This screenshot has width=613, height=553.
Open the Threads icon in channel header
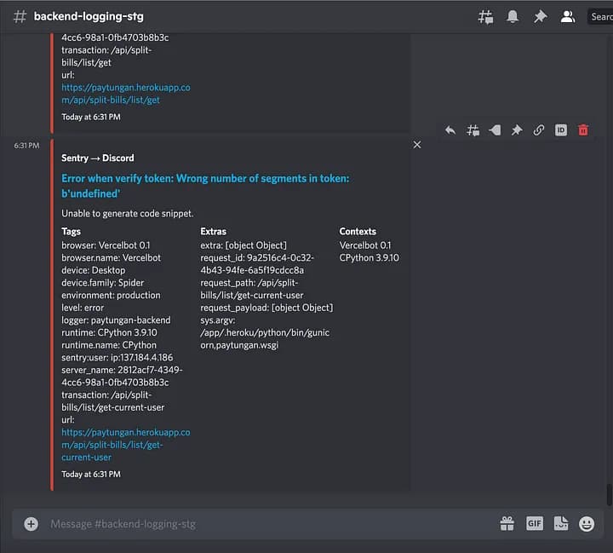pyautogui.click(x=485, y=17)
